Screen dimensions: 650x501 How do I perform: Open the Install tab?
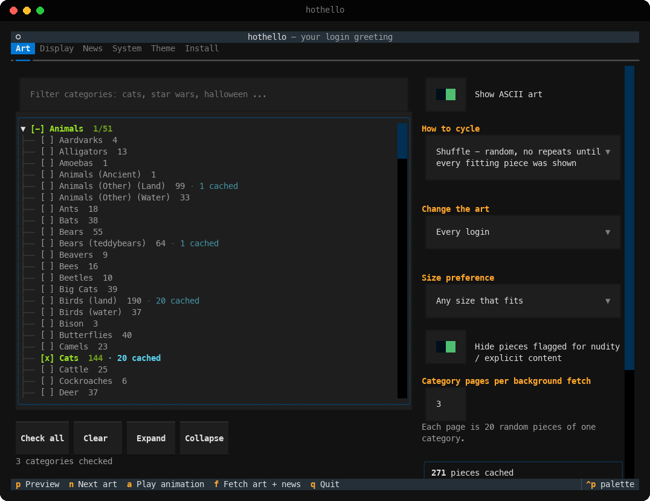click(202, 48)
